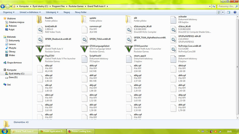Switch to Grand Theft Auto V taskbar button

coord(24,131)
